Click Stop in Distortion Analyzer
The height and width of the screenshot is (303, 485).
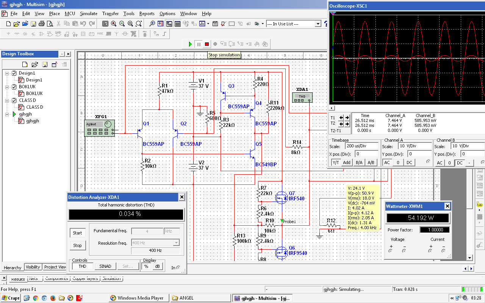(77, 245)
